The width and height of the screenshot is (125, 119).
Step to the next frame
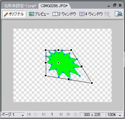click(68, 114)
